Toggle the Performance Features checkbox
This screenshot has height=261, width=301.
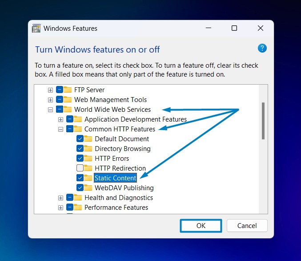click(70, 208)
